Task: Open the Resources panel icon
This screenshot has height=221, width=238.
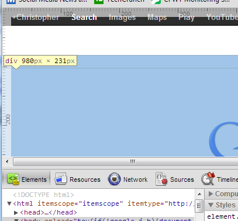Action: click(61, 179)
